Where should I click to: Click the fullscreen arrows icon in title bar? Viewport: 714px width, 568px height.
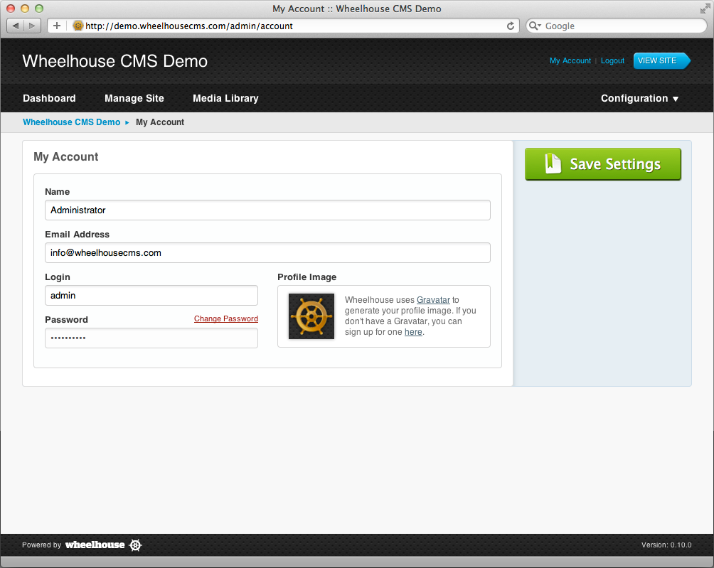705,9
